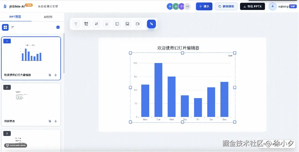Expand the +2 collaborators avatar

pos(187,6)
